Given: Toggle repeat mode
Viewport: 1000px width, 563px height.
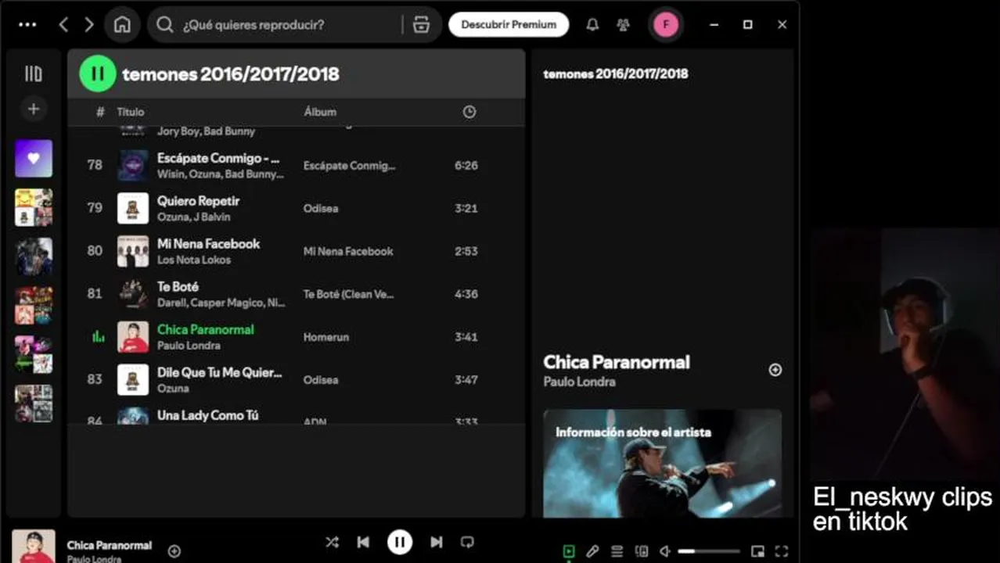Looking at the screenshot, I should pos(467,542).
